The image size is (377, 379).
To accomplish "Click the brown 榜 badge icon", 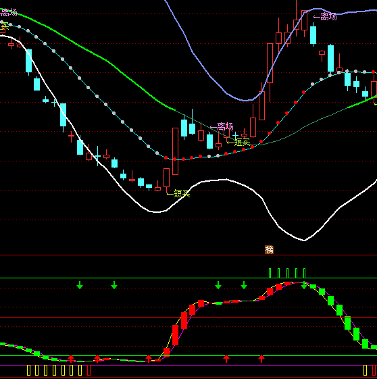I will [x=269, y=249].
